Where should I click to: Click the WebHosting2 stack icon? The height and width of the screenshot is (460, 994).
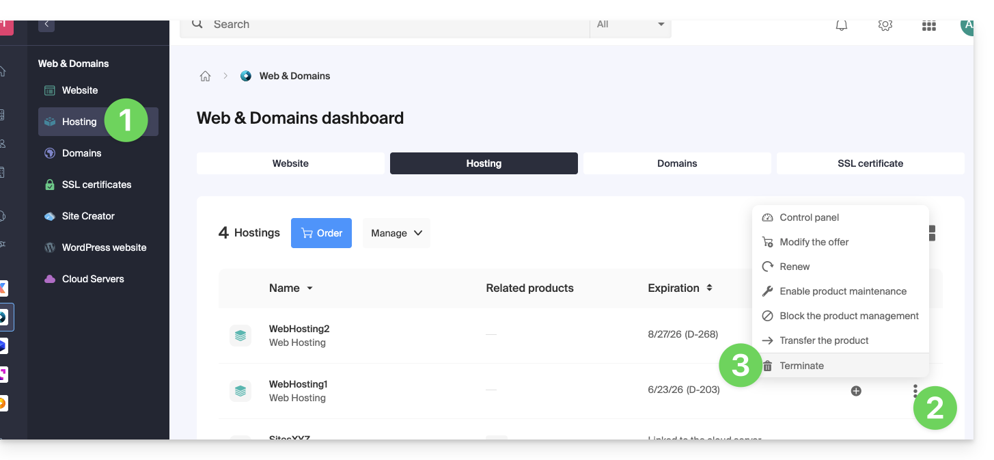(240, 336)
